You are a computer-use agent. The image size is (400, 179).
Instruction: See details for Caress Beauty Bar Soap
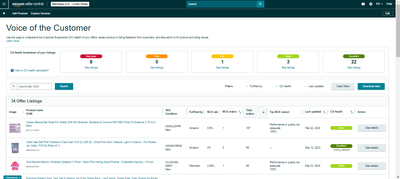click(x=372, y=128)
